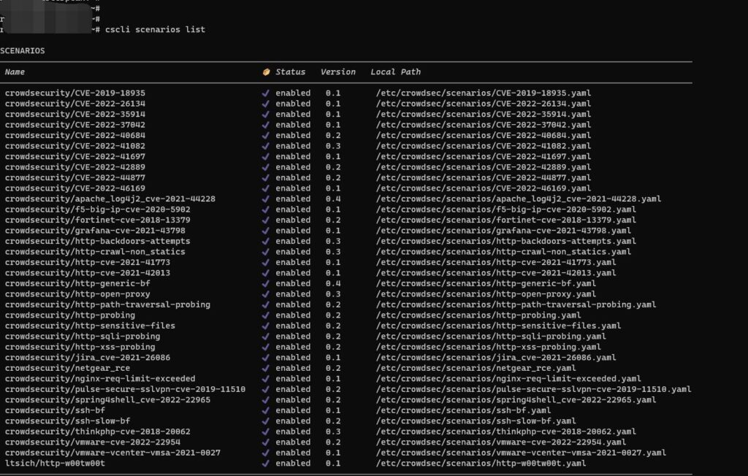Click path /etc/crowdsec/scenarios/http-sqli-probing.yaml

491,337
